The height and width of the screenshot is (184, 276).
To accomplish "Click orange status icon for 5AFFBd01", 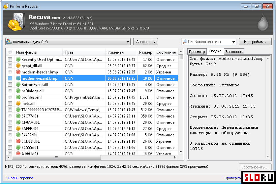I will (x=18, y=128).
